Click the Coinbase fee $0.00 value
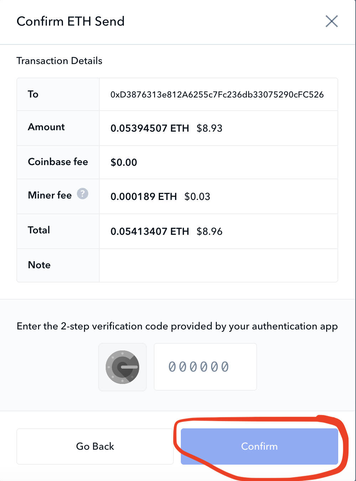The image size is (356, 481). coord(124,163)
